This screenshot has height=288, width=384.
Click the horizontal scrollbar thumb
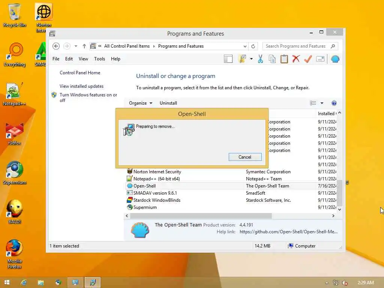click(201, 216)
